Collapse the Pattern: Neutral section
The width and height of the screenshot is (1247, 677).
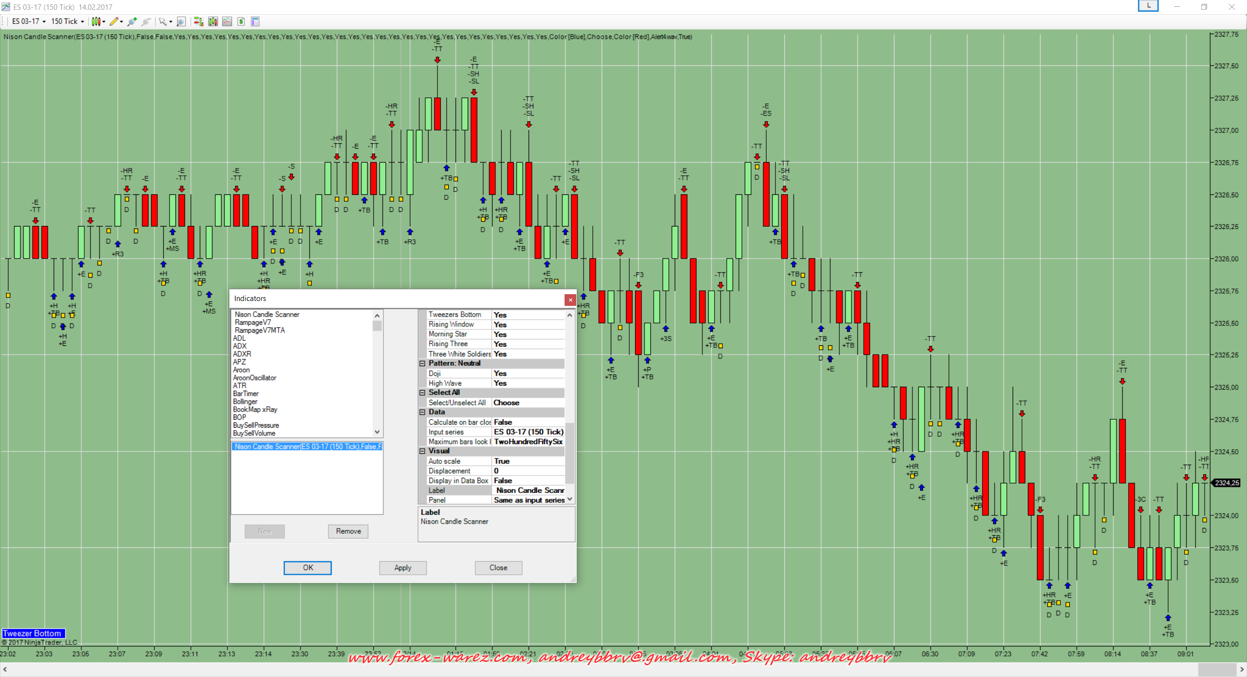point(422,363)
